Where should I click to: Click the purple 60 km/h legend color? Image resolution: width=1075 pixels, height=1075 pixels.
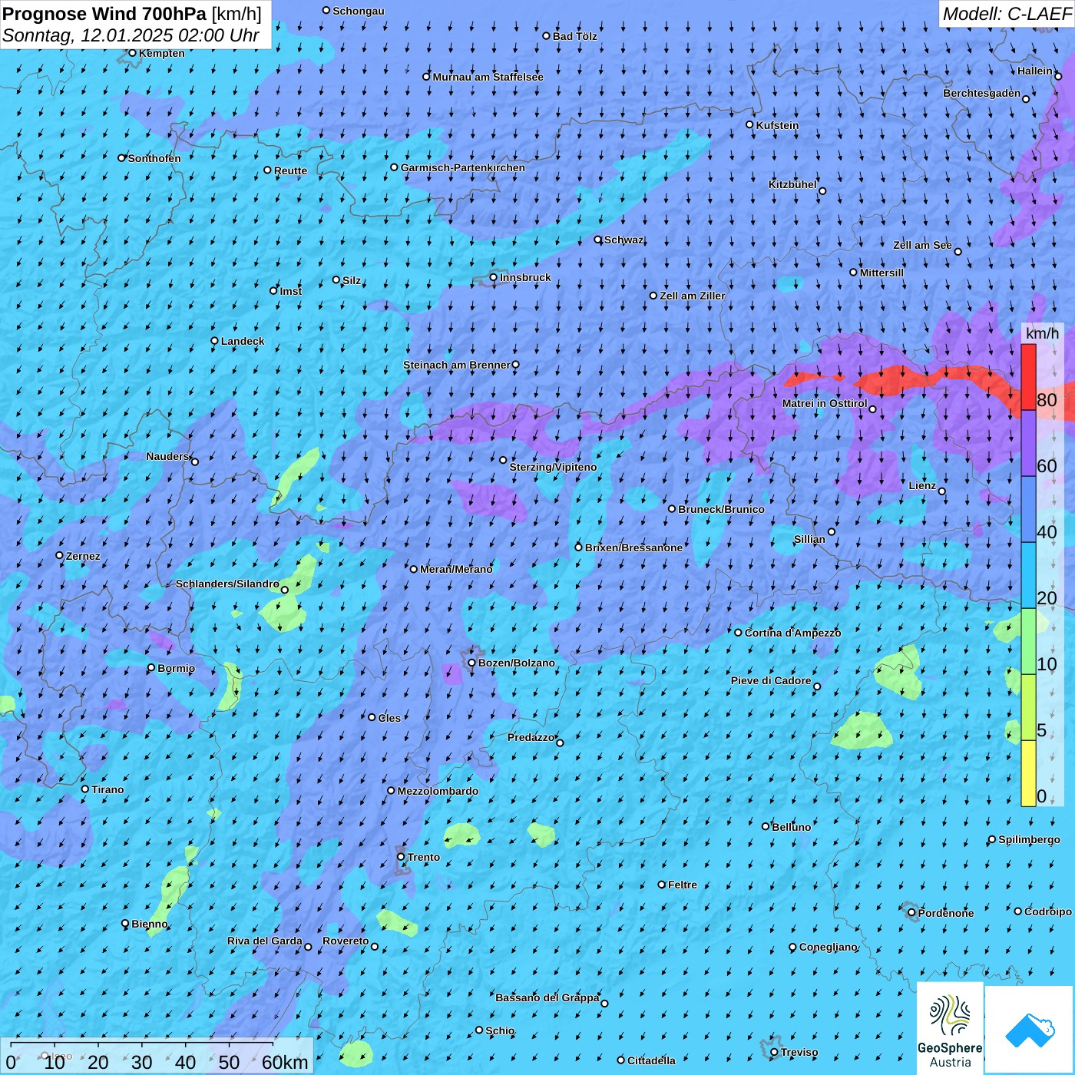click(1028, 444)
